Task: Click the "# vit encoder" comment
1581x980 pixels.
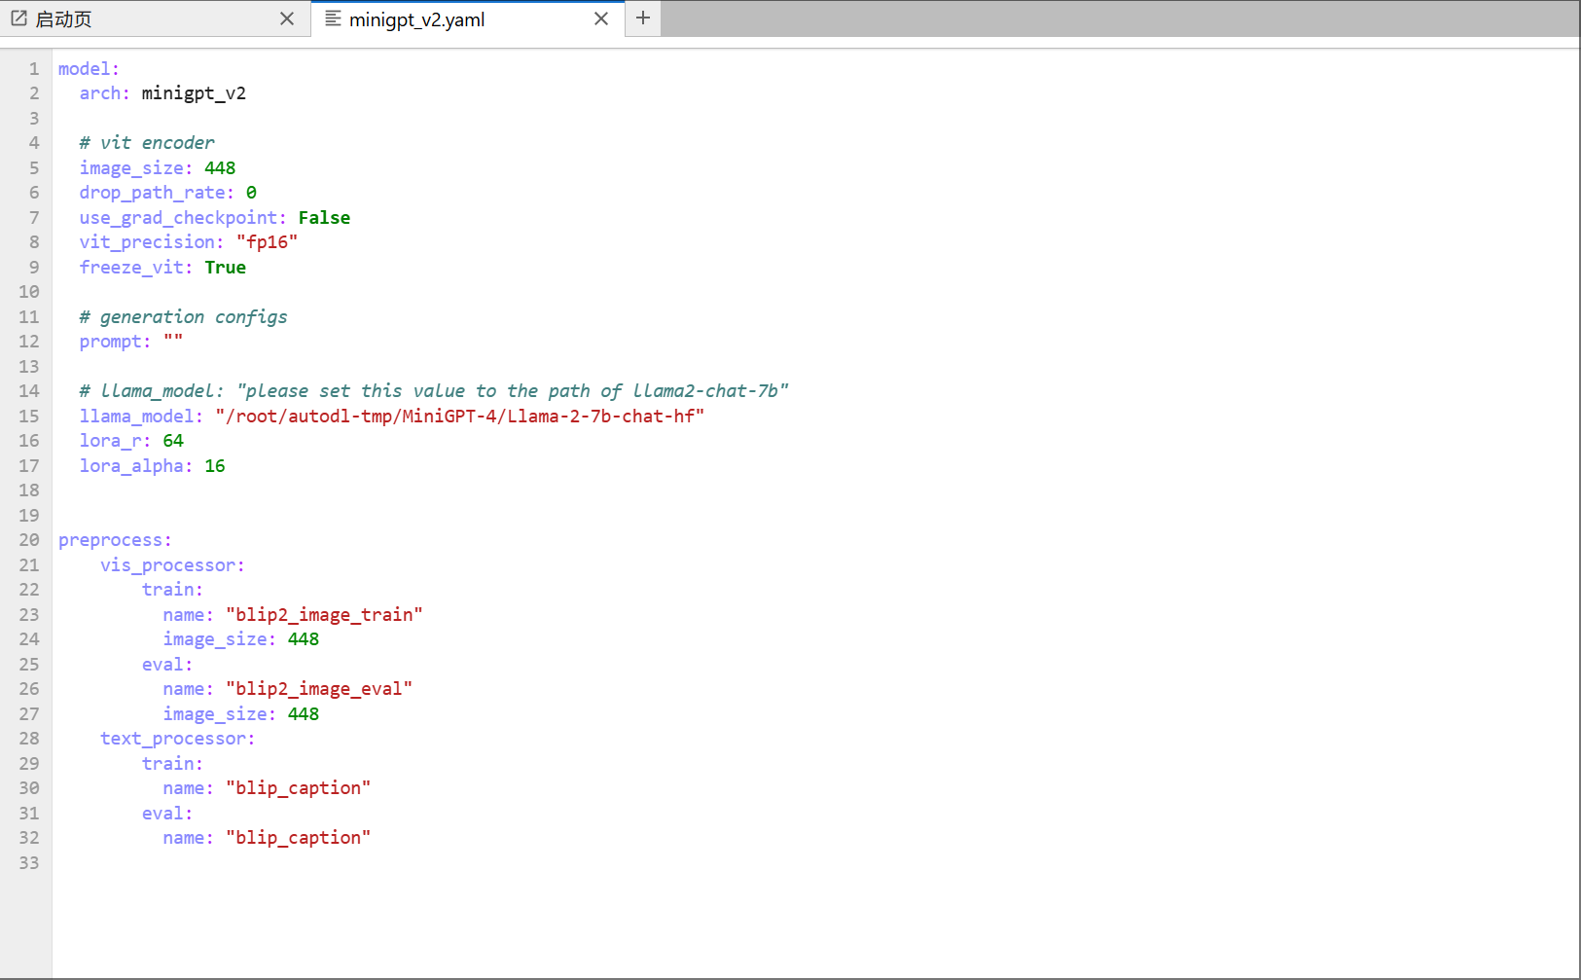Action: [x=147, y=143]
